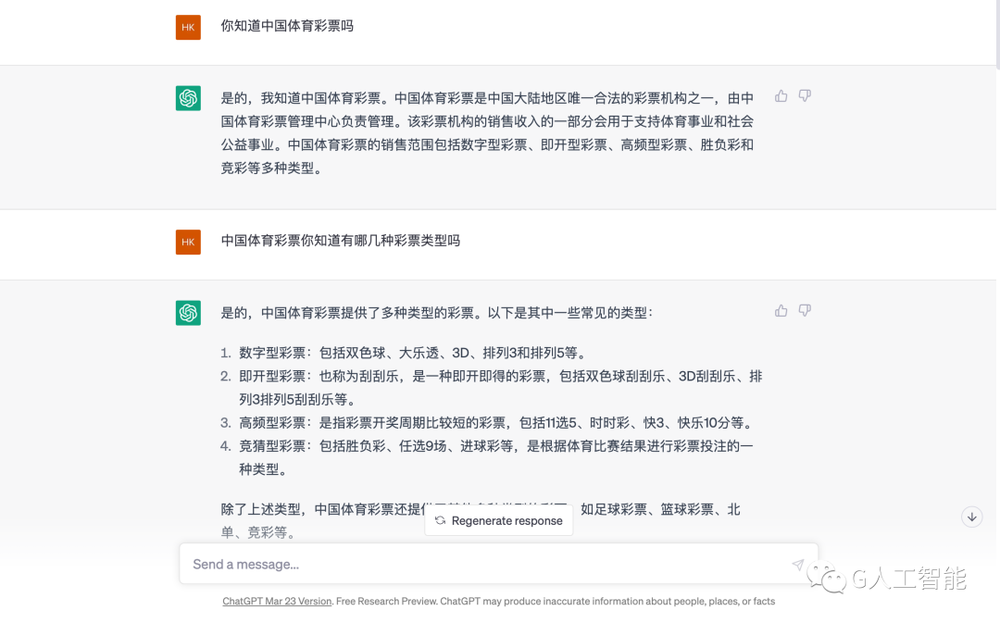
Task: Click the second user question about 彩票类型
Action: click(x=341, y=241)
